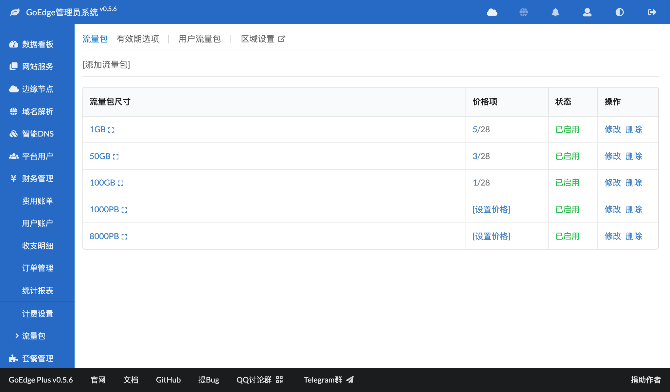670x392 pixels.
Task: Toggle dark mode contrast icon
Action: pyautogui.click(x=620, y=12)
